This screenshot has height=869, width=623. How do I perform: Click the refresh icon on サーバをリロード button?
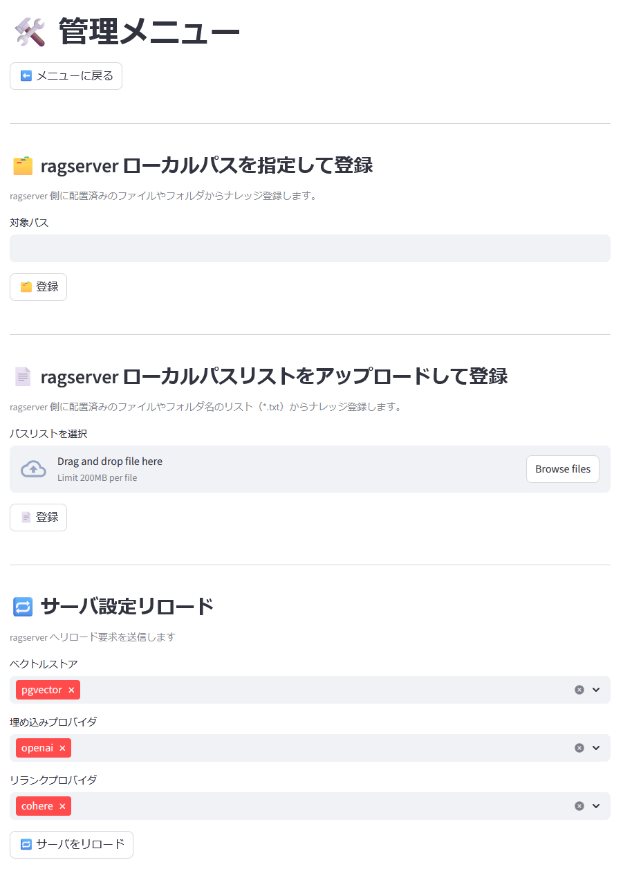[x=25, y=844]
